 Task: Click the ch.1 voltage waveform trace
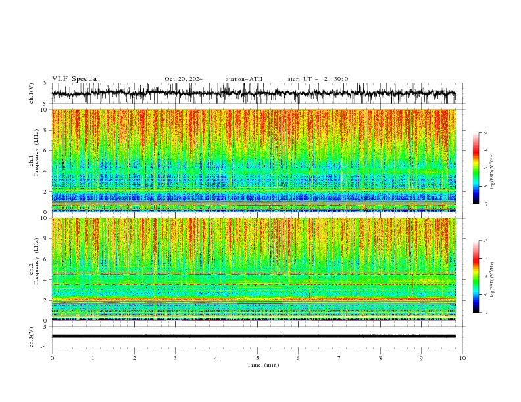pos(253,93)
